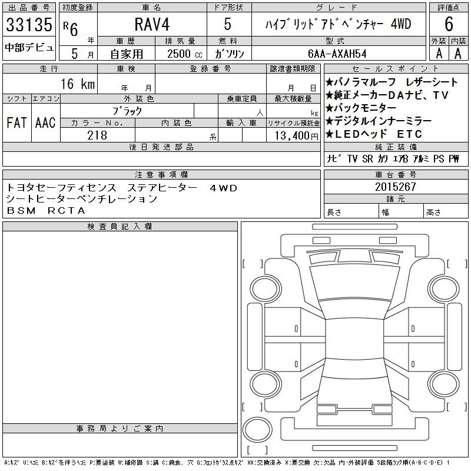Click the color number 218

[x=97, y=135]
